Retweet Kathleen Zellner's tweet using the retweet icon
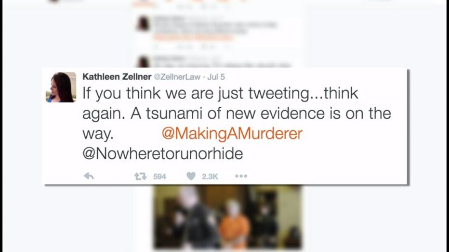Image resolution: width=449 pixels, height=252 pixels. coord(140,176)
